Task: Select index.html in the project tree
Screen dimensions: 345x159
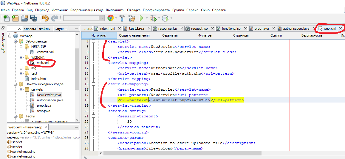Action: 39,79
